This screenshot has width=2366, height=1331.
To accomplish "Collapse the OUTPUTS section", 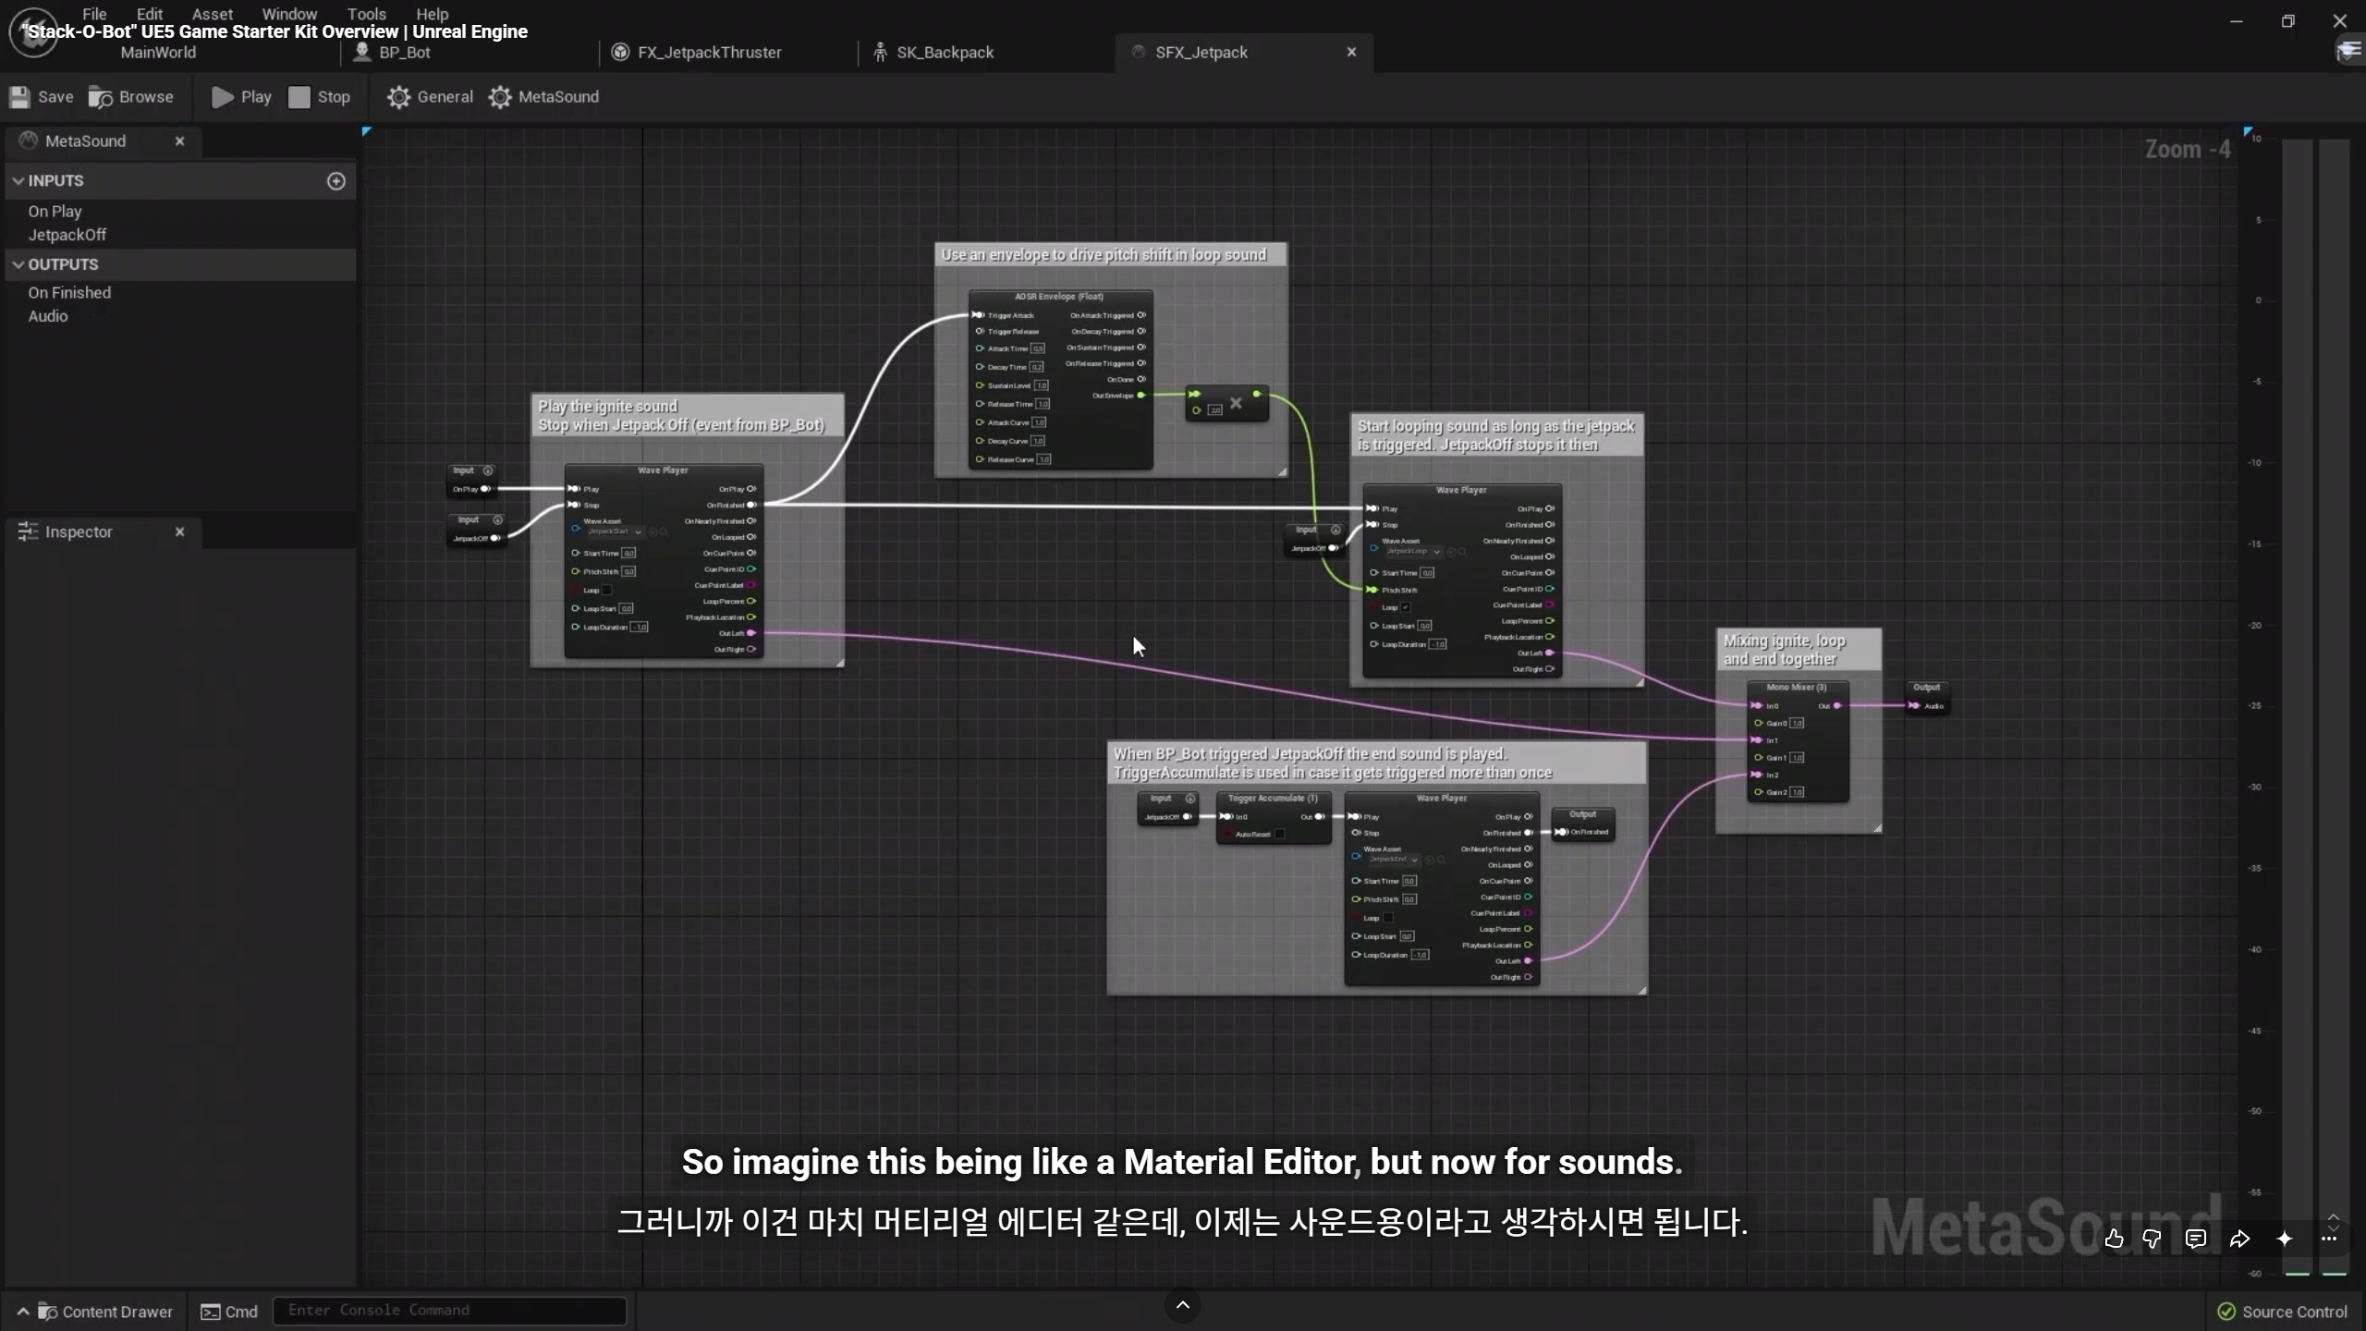I will (x=18, y=264).
